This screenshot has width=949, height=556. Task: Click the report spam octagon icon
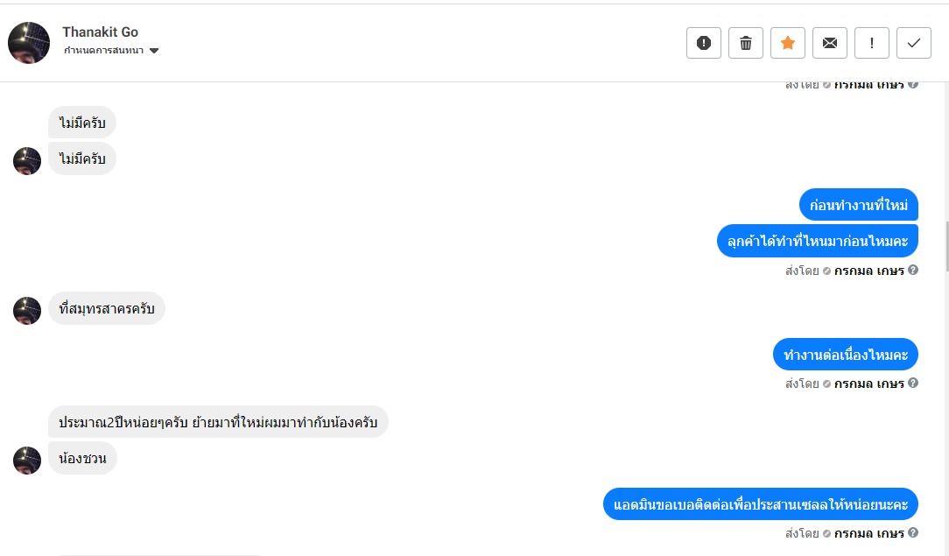pyautogui.click(x=704, y=43)
